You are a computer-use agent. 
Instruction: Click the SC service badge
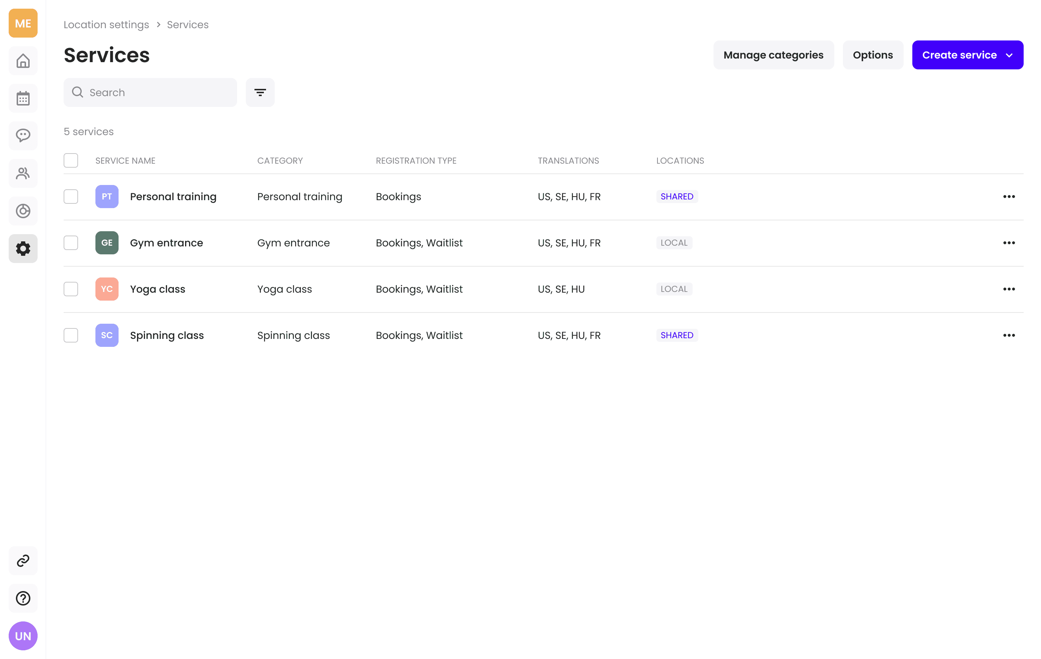click(107, 335)
